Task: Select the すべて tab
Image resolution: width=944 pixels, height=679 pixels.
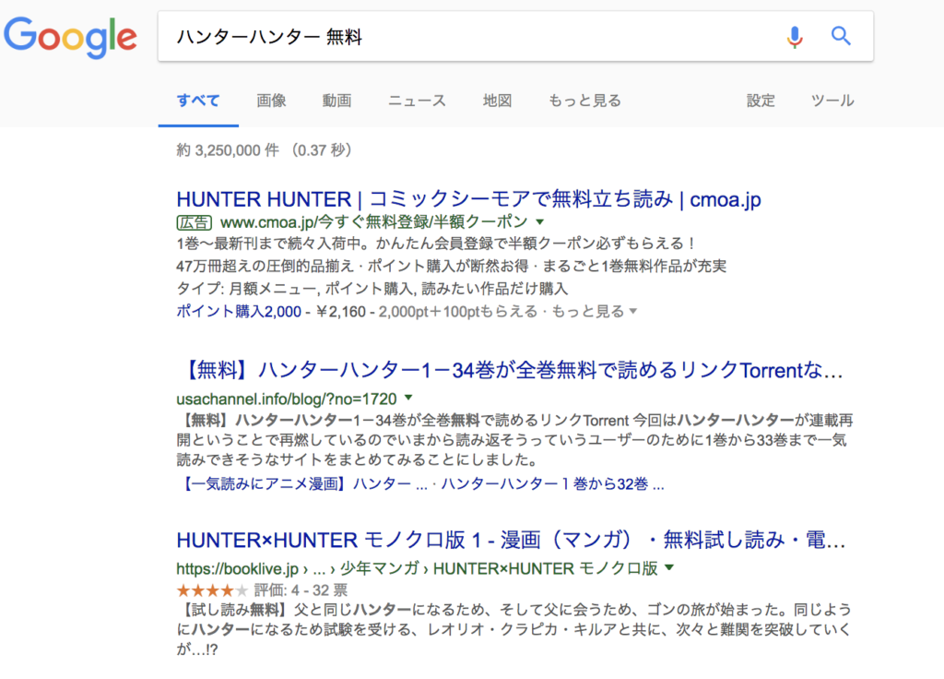Action: 198,101
